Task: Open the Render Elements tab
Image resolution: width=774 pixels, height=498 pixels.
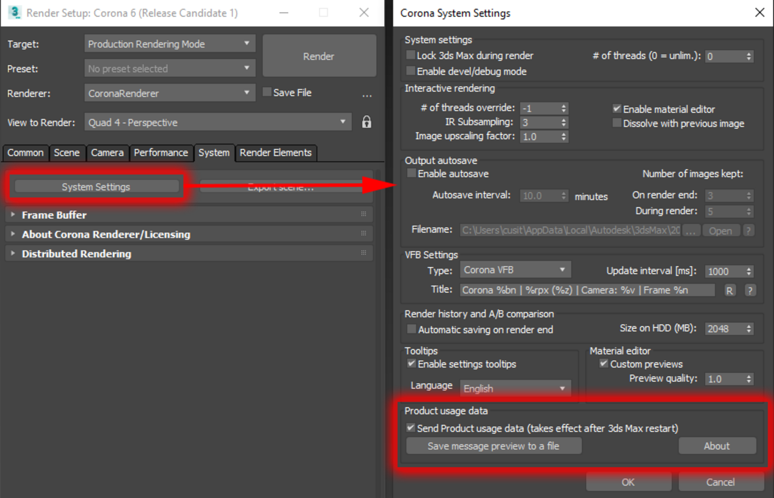Action: tap(276, 153)
